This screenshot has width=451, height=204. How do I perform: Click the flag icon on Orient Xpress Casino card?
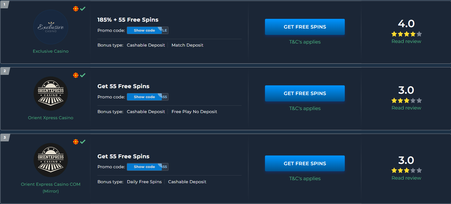(x=76, y=75)
